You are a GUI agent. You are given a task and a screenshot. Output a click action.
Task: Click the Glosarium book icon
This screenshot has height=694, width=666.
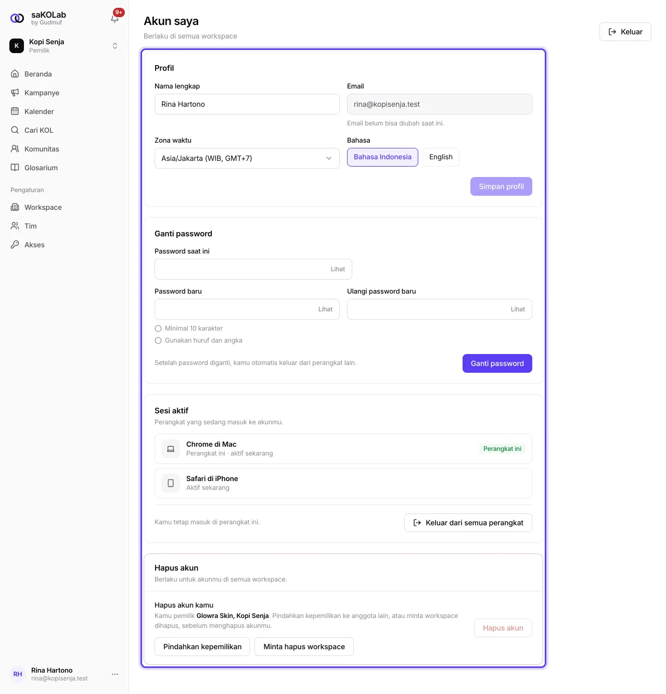pos(15,168)
